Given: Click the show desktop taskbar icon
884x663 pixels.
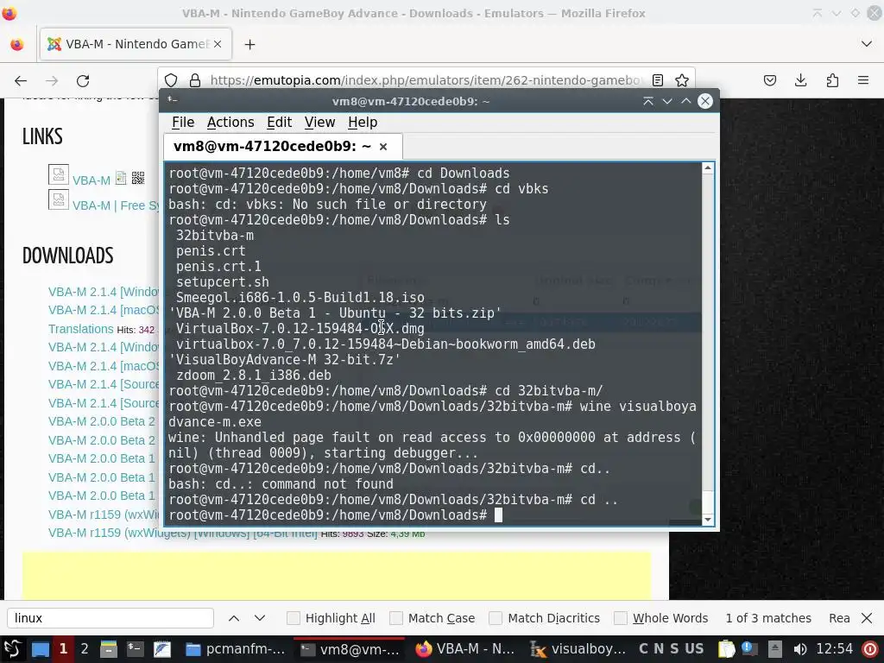Looking at the screenshot, I should [40, 649].
